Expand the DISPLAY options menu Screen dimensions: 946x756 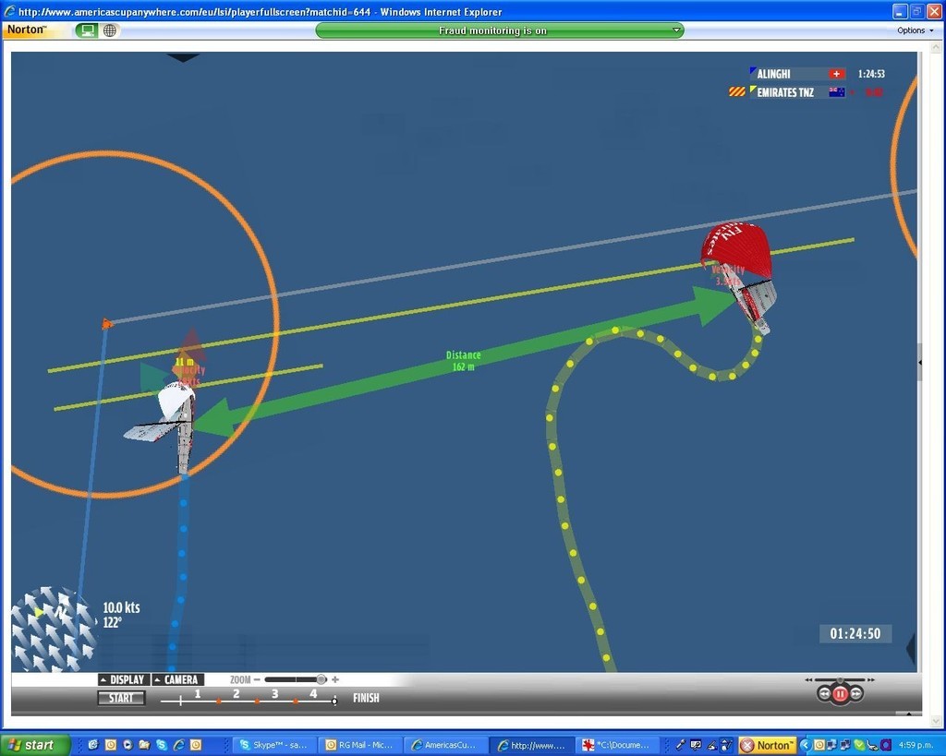123,679
